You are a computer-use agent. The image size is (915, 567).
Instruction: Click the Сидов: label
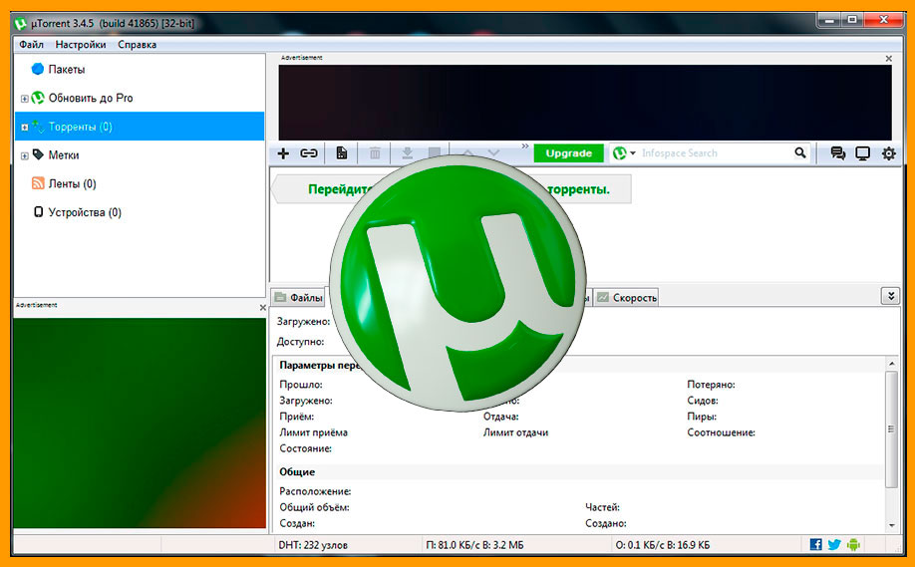coord(703,401)
